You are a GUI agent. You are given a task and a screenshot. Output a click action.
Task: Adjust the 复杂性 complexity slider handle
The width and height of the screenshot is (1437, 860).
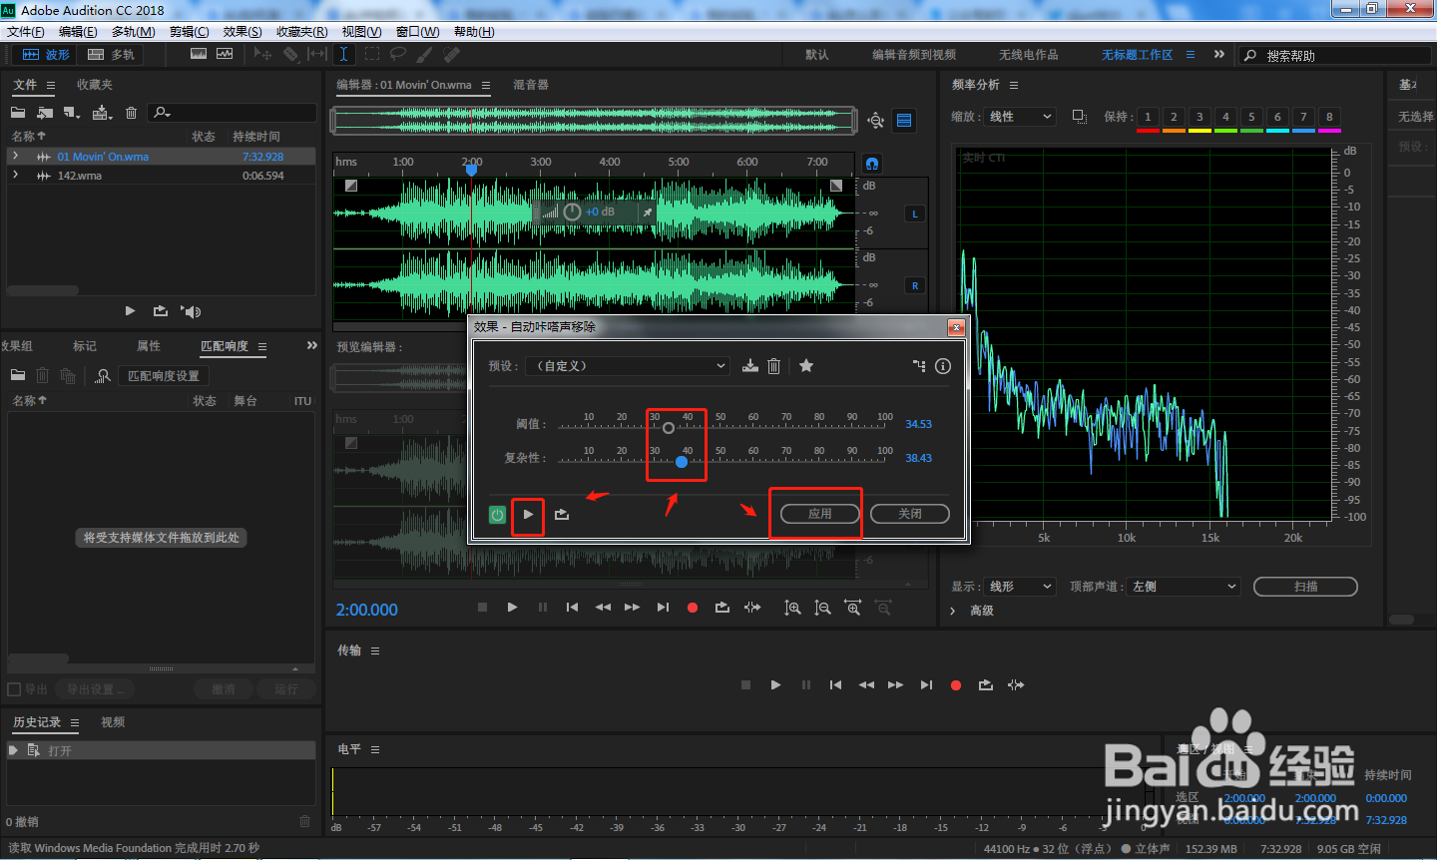682,461
